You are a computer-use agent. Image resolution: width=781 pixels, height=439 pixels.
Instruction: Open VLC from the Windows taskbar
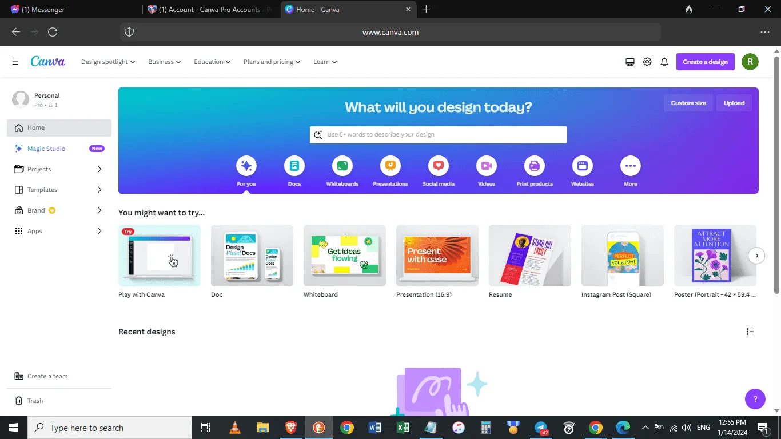[x=234, y=428]
